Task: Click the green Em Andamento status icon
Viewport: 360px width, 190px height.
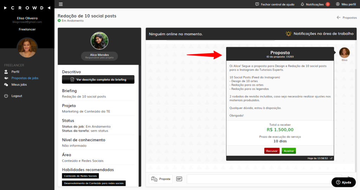Action: 59,21
